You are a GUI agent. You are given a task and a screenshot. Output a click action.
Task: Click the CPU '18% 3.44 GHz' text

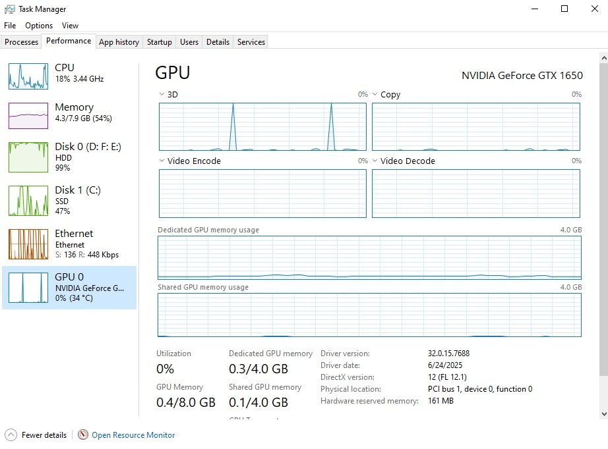pos(80,79)
